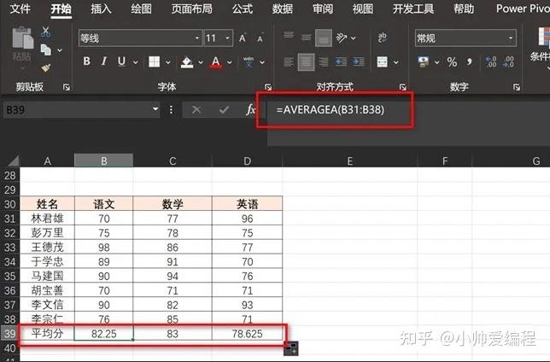The width and height of the screenshot is (550, 362).
Task: Center text horizontally
Action: (307, 62)
